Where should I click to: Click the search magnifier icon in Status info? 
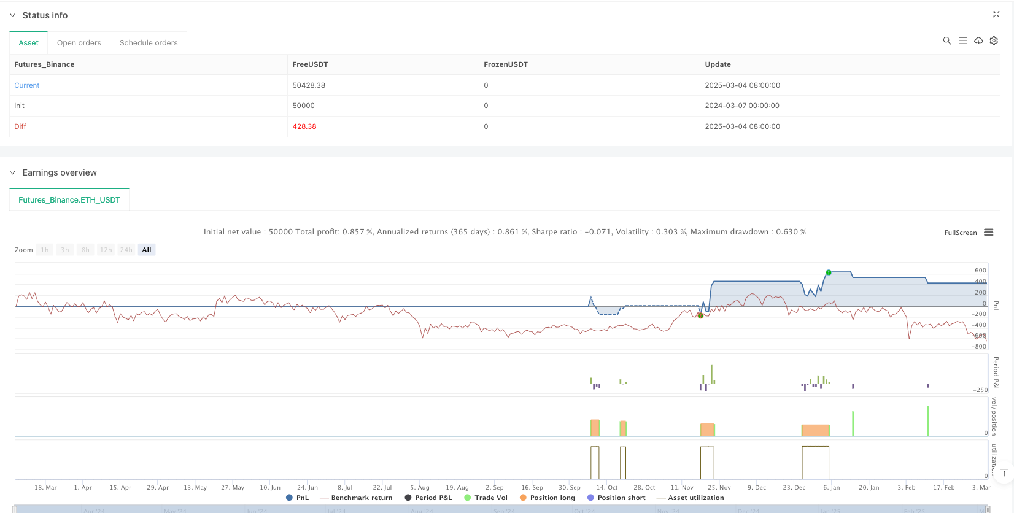click(x=947, y=40)
